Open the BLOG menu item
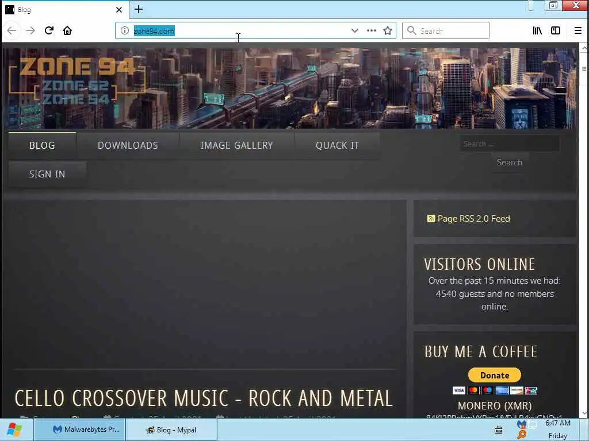This screenshot has height=441, width=589. [42, 145]
